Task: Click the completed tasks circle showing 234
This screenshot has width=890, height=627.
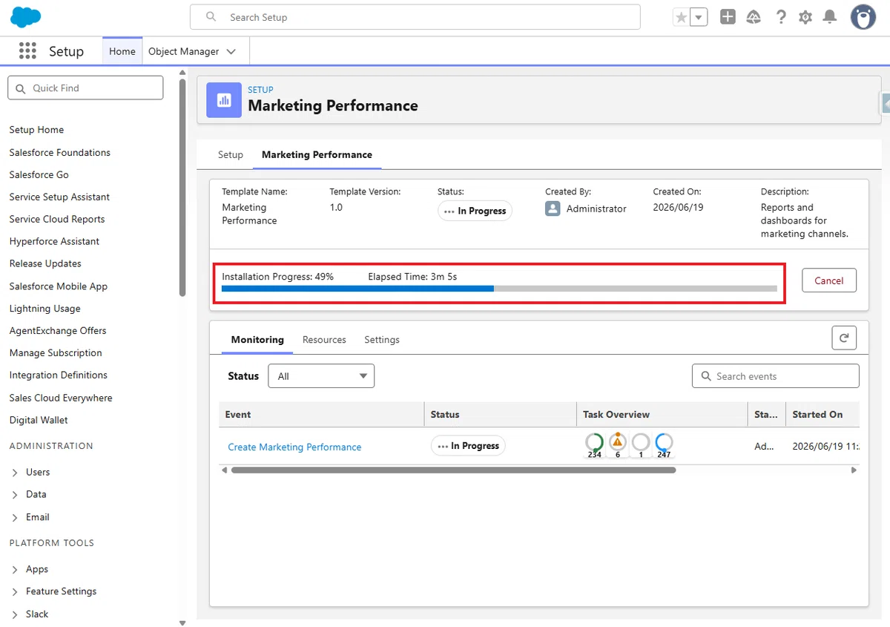Action: [x=594, y=444]
